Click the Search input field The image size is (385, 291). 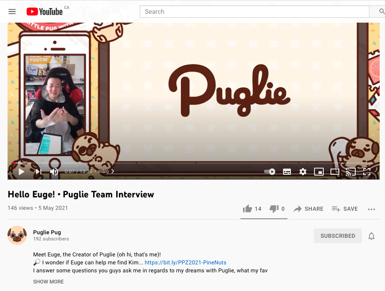(x=254, y=12)
